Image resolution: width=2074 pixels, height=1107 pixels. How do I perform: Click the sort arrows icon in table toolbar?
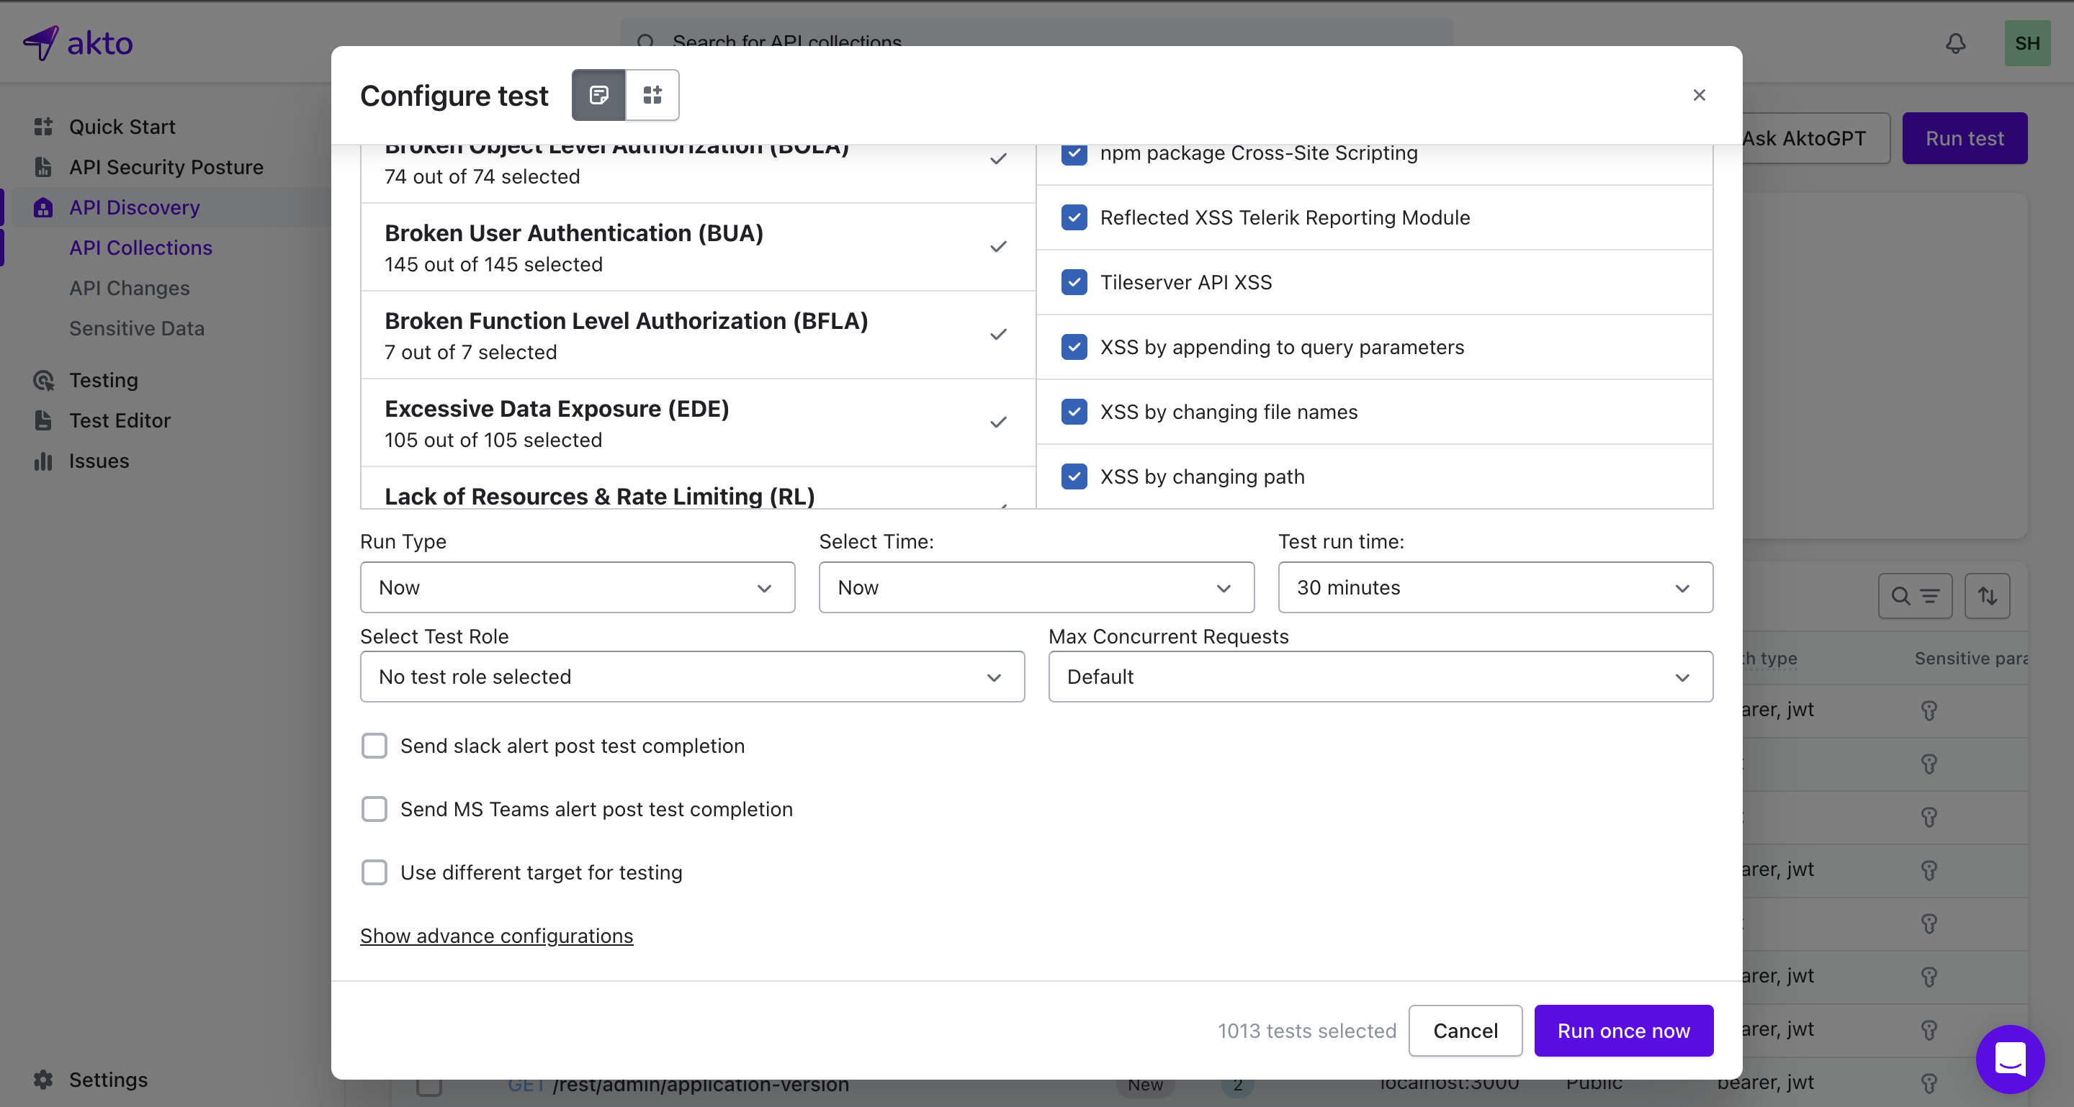[x=1987, y=596]
